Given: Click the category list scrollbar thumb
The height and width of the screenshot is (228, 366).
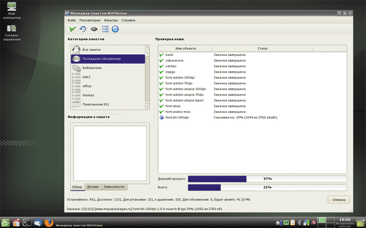Looking at the screenshot, I should tap(147, 53).
